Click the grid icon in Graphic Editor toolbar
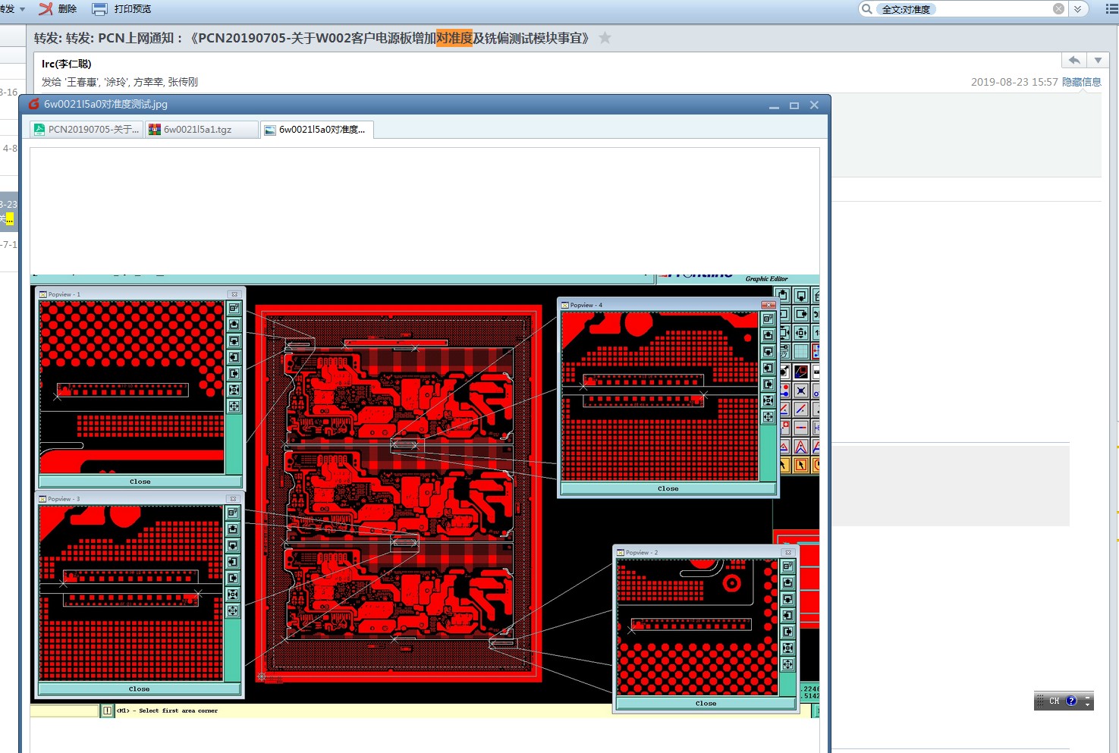The width and height of the screenshot is (1119, 753). click(801, 351)
